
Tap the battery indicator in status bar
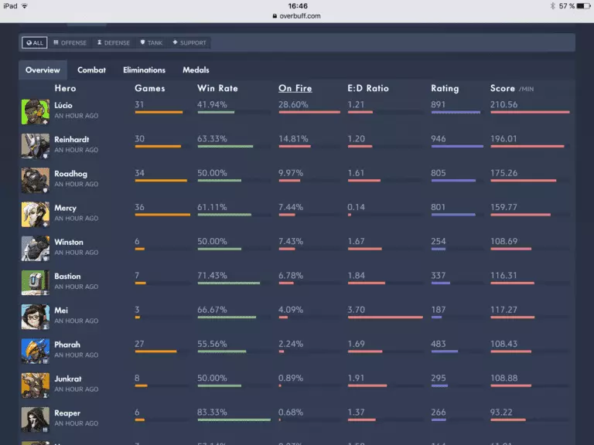click(x=583, y=5)
